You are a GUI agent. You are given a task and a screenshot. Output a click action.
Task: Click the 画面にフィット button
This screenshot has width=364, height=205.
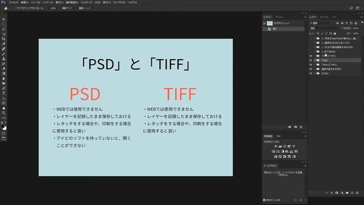pos(85,8)
